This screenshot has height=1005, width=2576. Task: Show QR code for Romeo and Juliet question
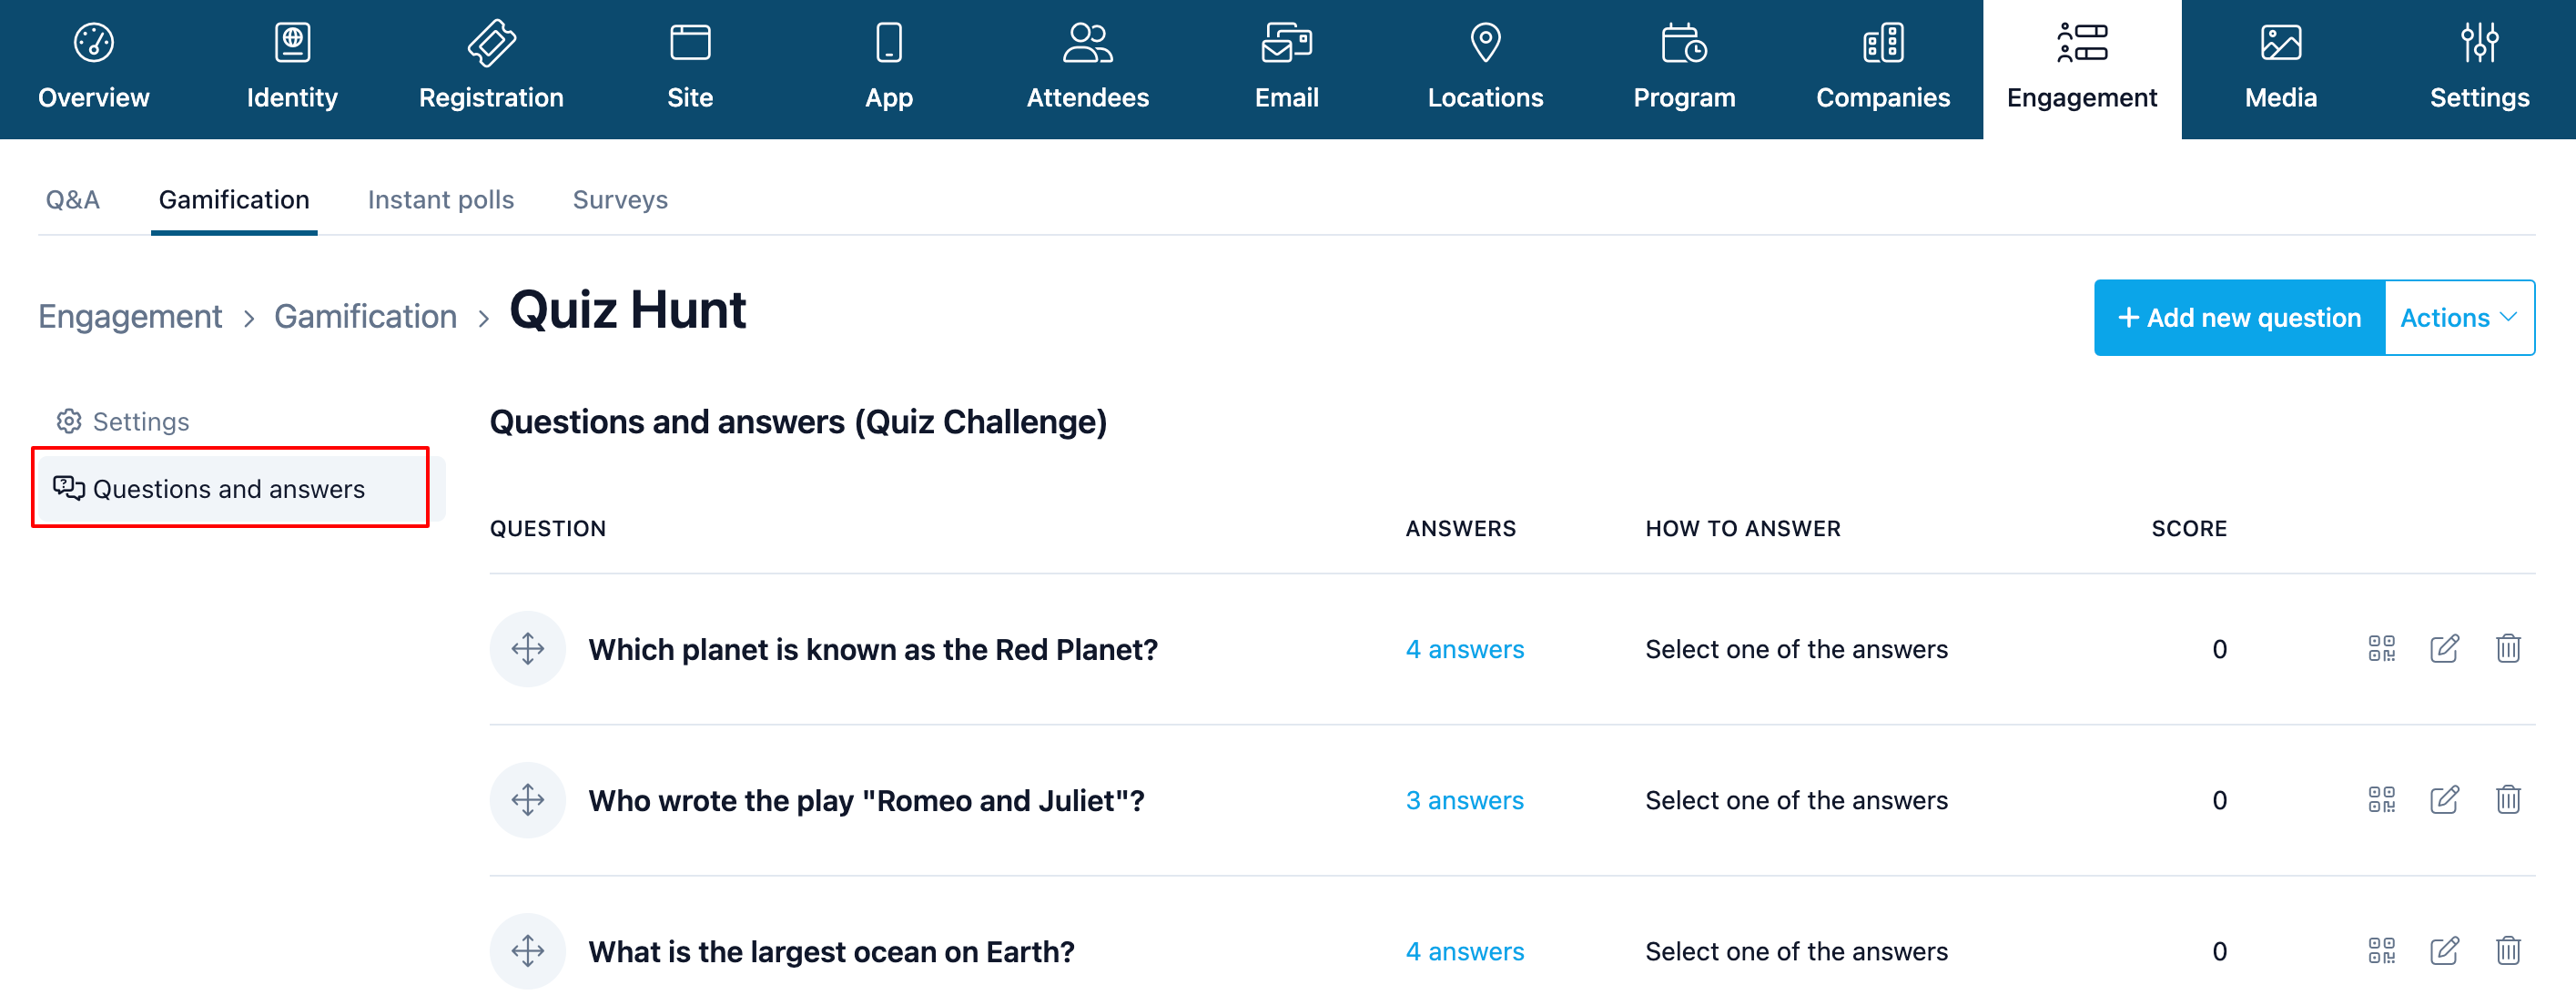[2381, 800]
